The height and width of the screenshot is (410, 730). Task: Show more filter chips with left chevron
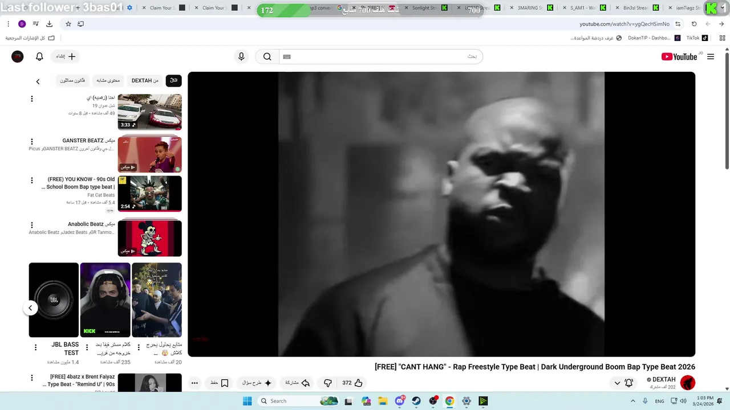click(38, 81)
